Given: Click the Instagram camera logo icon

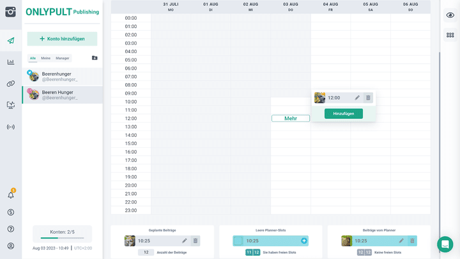Looking at the screenshot, I should 11,12.
